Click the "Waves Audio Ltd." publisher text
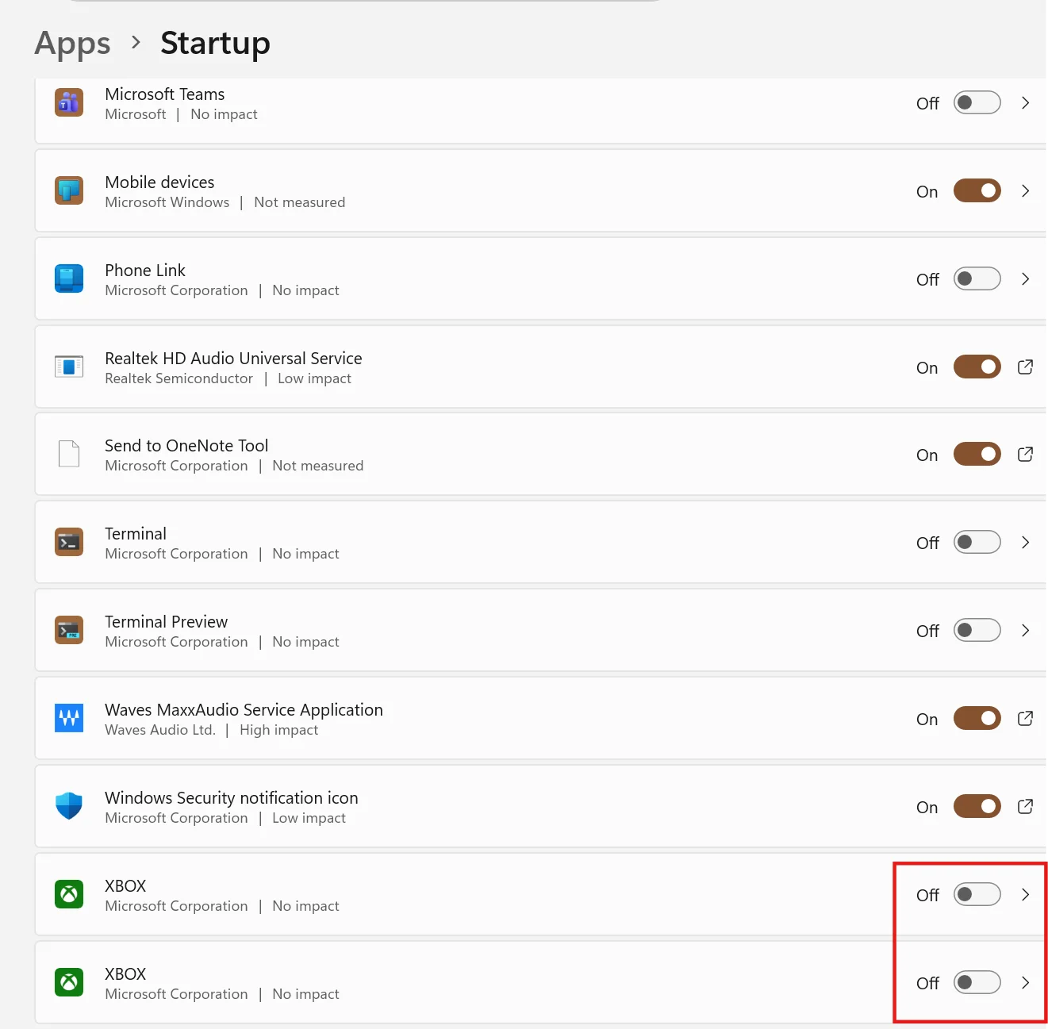Image resolution: width=1048 pixels, height=1029 pixels. tap(160, 730)
